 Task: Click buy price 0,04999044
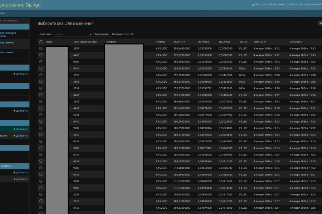coord(205,128)
